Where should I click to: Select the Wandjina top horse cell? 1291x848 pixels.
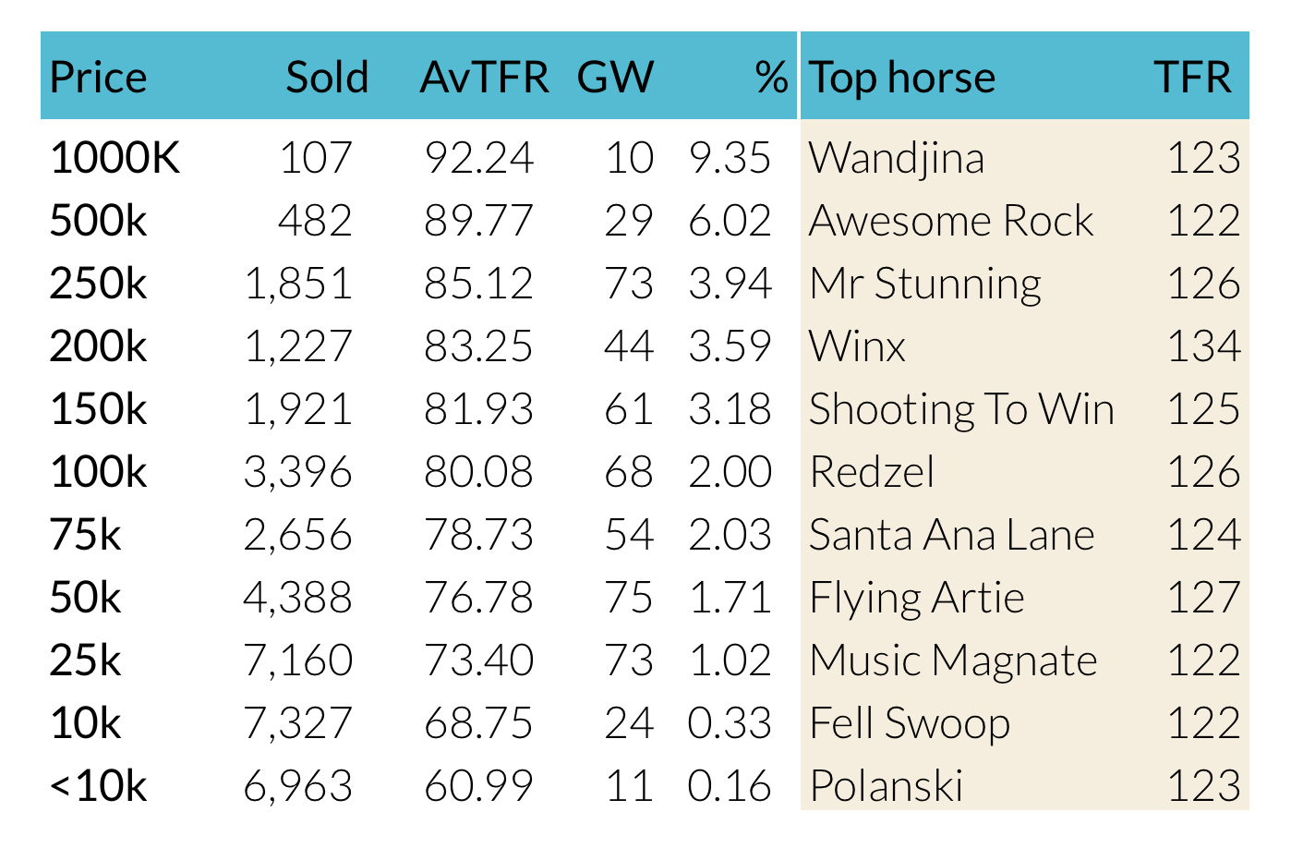tap(897, 159)
